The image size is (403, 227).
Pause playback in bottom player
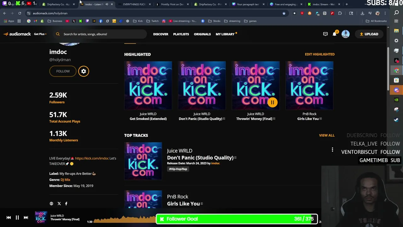point(17,218)
